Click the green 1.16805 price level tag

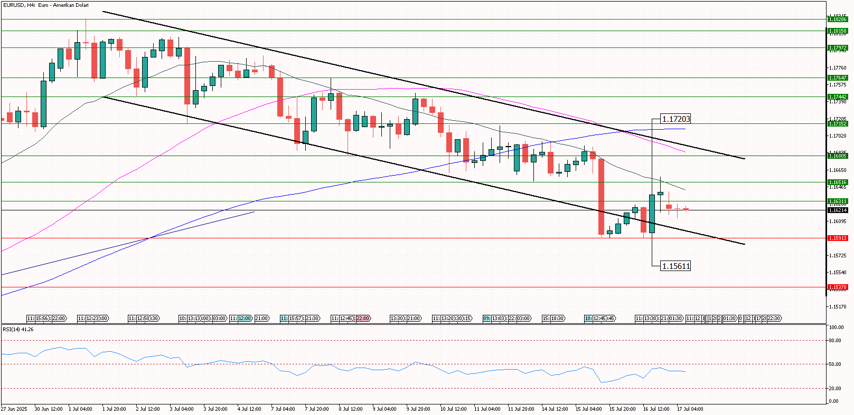[838, 156]
